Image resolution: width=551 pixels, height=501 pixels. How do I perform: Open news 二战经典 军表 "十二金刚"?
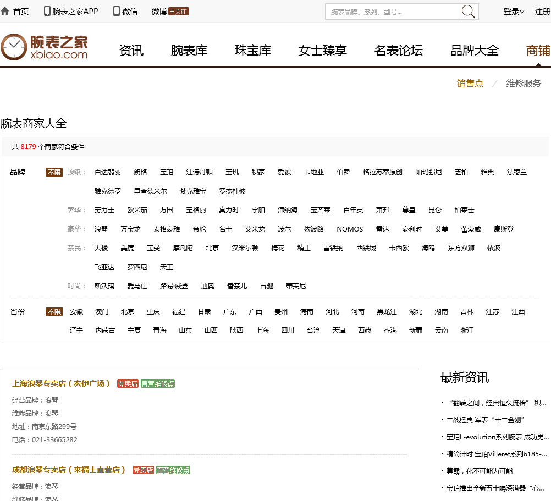point(485,420)
